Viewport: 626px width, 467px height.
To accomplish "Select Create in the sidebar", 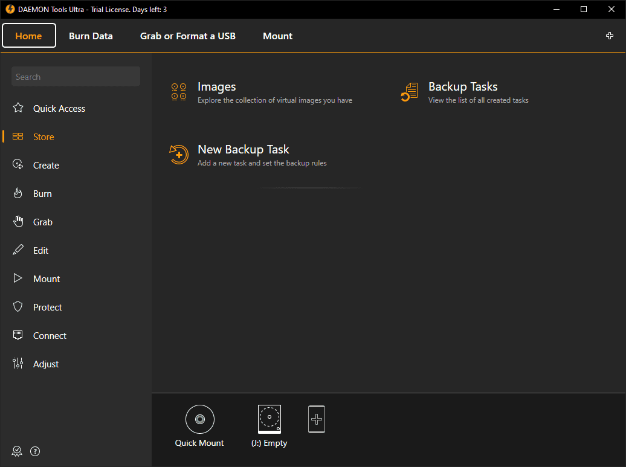I will click(x=46, y=166).
